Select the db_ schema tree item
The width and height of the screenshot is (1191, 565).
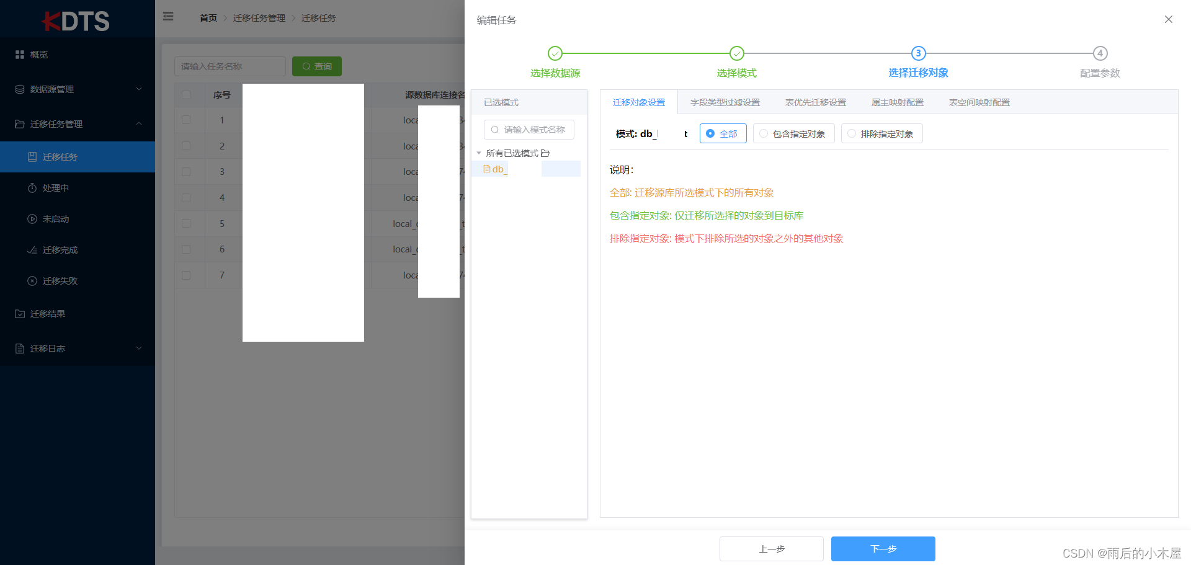tap(526, 169)
